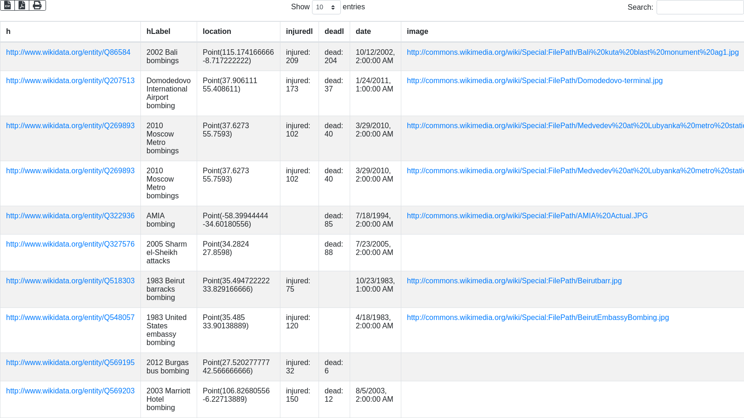Sort by the location column header
The image size is (744, 418).
tap(217, 32)
